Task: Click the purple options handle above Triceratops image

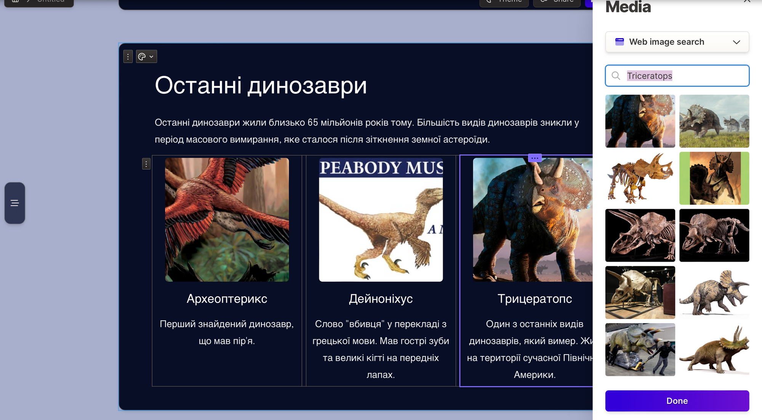Action: [x=535, y=158]
